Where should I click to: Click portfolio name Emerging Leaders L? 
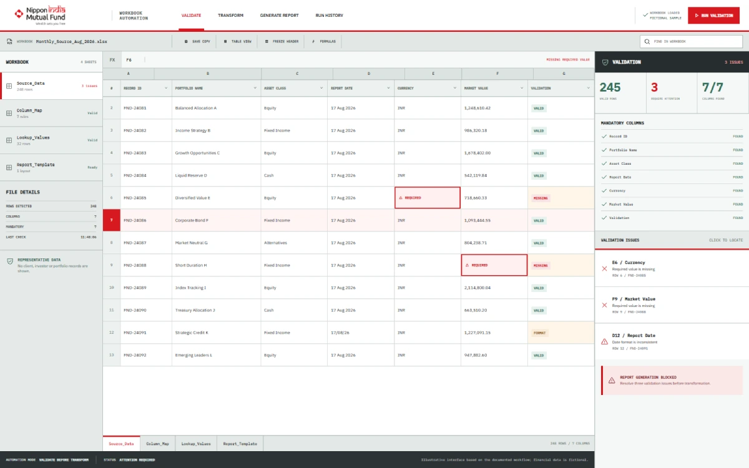click(x=194, y=355)
